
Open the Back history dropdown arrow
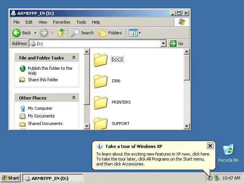35,33
